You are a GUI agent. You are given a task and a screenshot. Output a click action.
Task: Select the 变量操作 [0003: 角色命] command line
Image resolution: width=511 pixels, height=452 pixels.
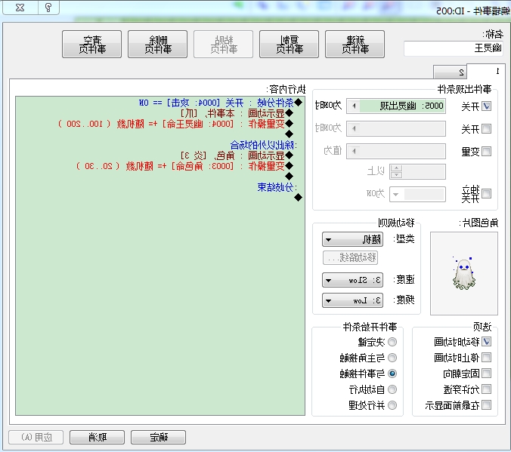(184, 166)
